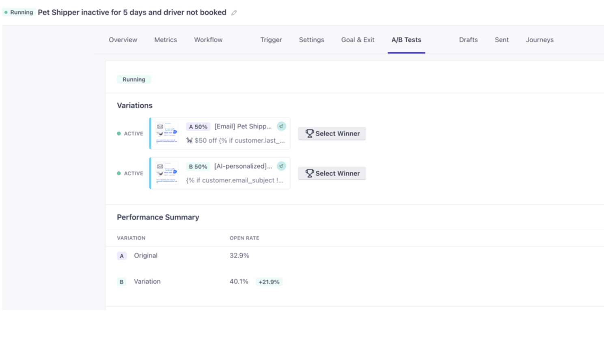This screenshot has width=604, height=362.
Task: Open the [Email] Pet Shipp... variation card
Action: click(220, 133)
